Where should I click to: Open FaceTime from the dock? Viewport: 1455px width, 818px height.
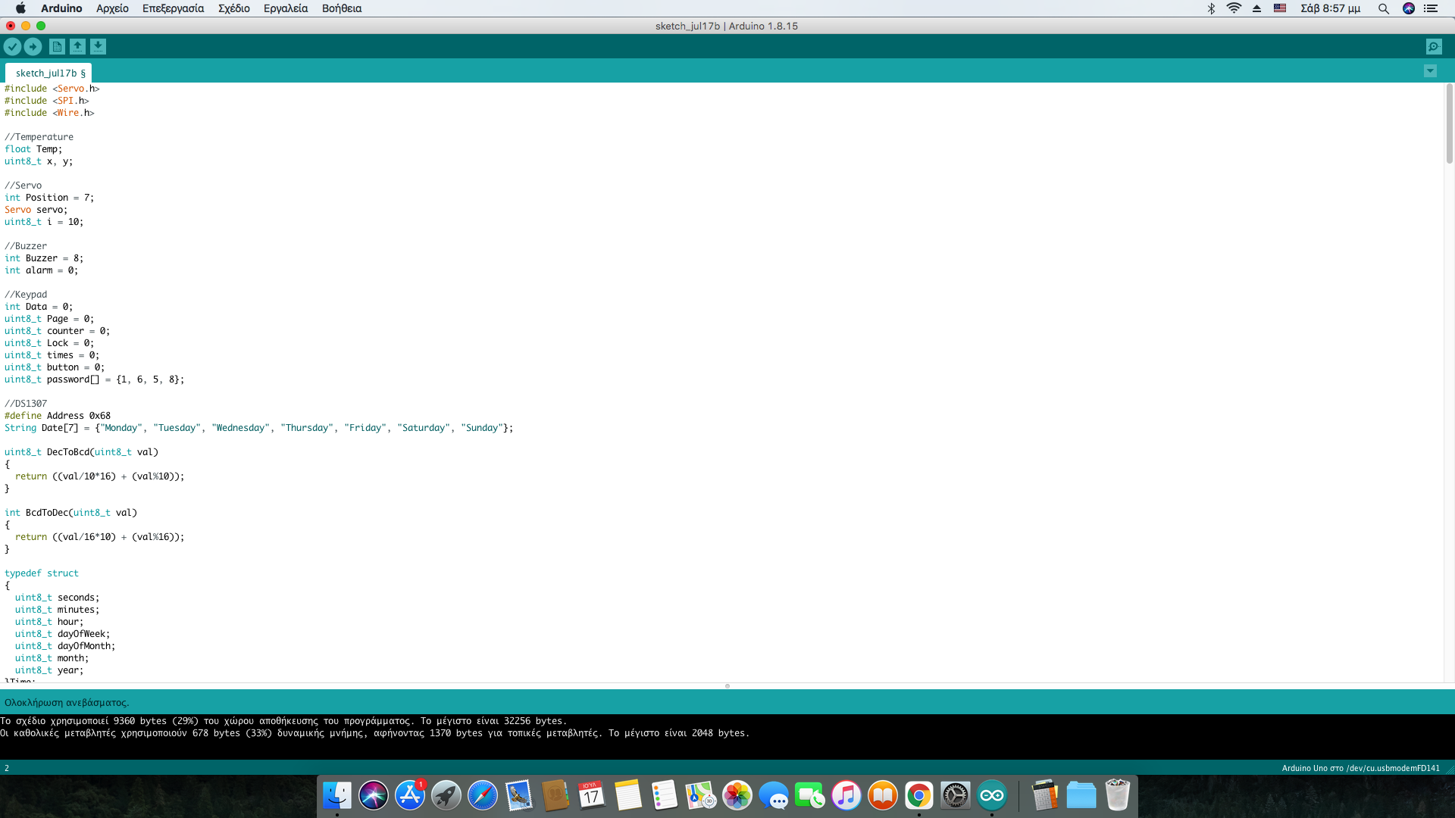810,795
